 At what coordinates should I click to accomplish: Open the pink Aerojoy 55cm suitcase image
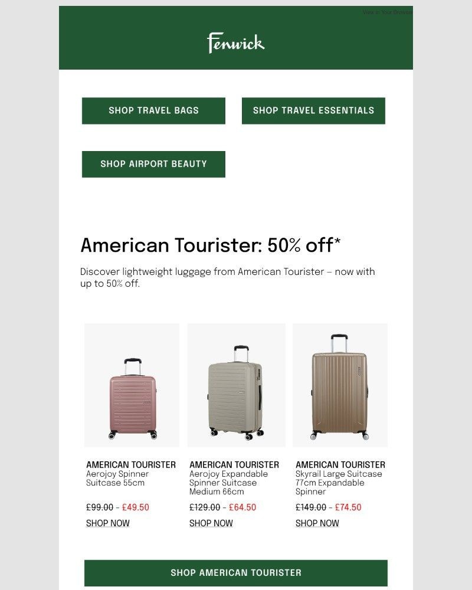click(x=132, y=385)
